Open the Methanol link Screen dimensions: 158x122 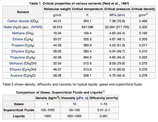(x=16, y=64)
